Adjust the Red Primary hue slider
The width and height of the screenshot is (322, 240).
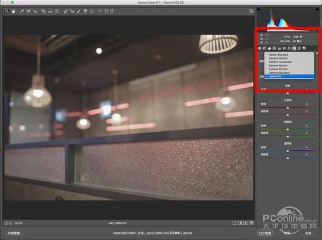[x=287, y=107]
